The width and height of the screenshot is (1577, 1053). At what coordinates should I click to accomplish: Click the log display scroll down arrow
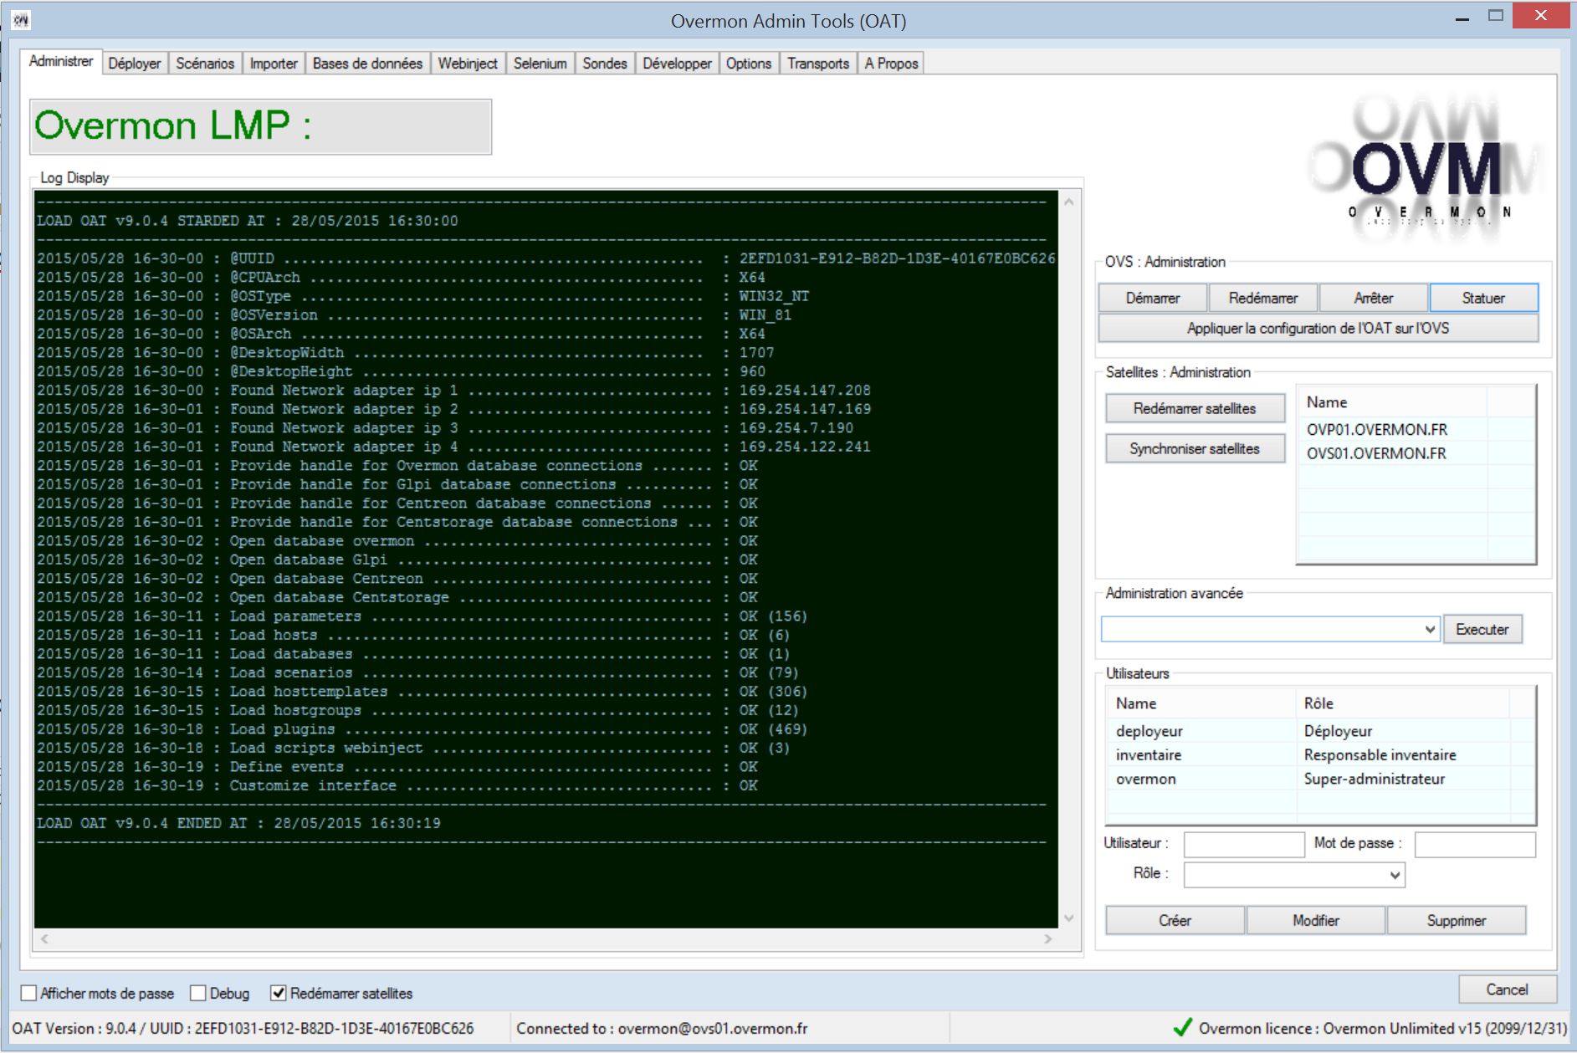[x=1068, y=918]
